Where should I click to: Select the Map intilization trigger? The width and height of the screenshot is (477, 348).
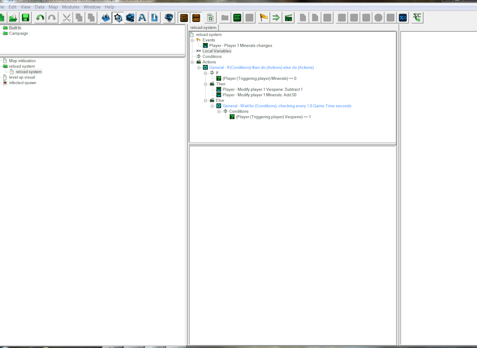pos(22,61)
